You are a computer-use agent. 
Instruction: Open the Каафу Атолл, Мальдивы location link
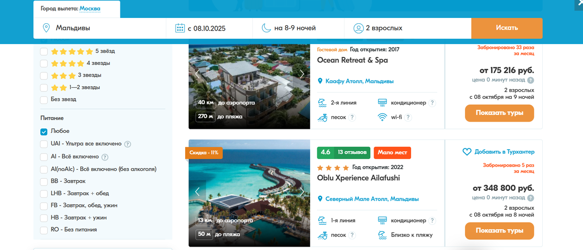click(360, 81)
